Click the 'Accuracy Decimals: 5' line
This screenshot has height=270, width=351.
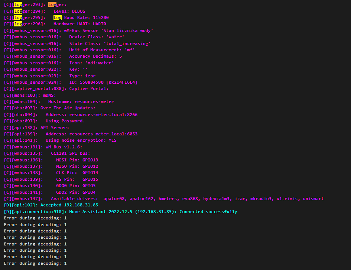95,56
